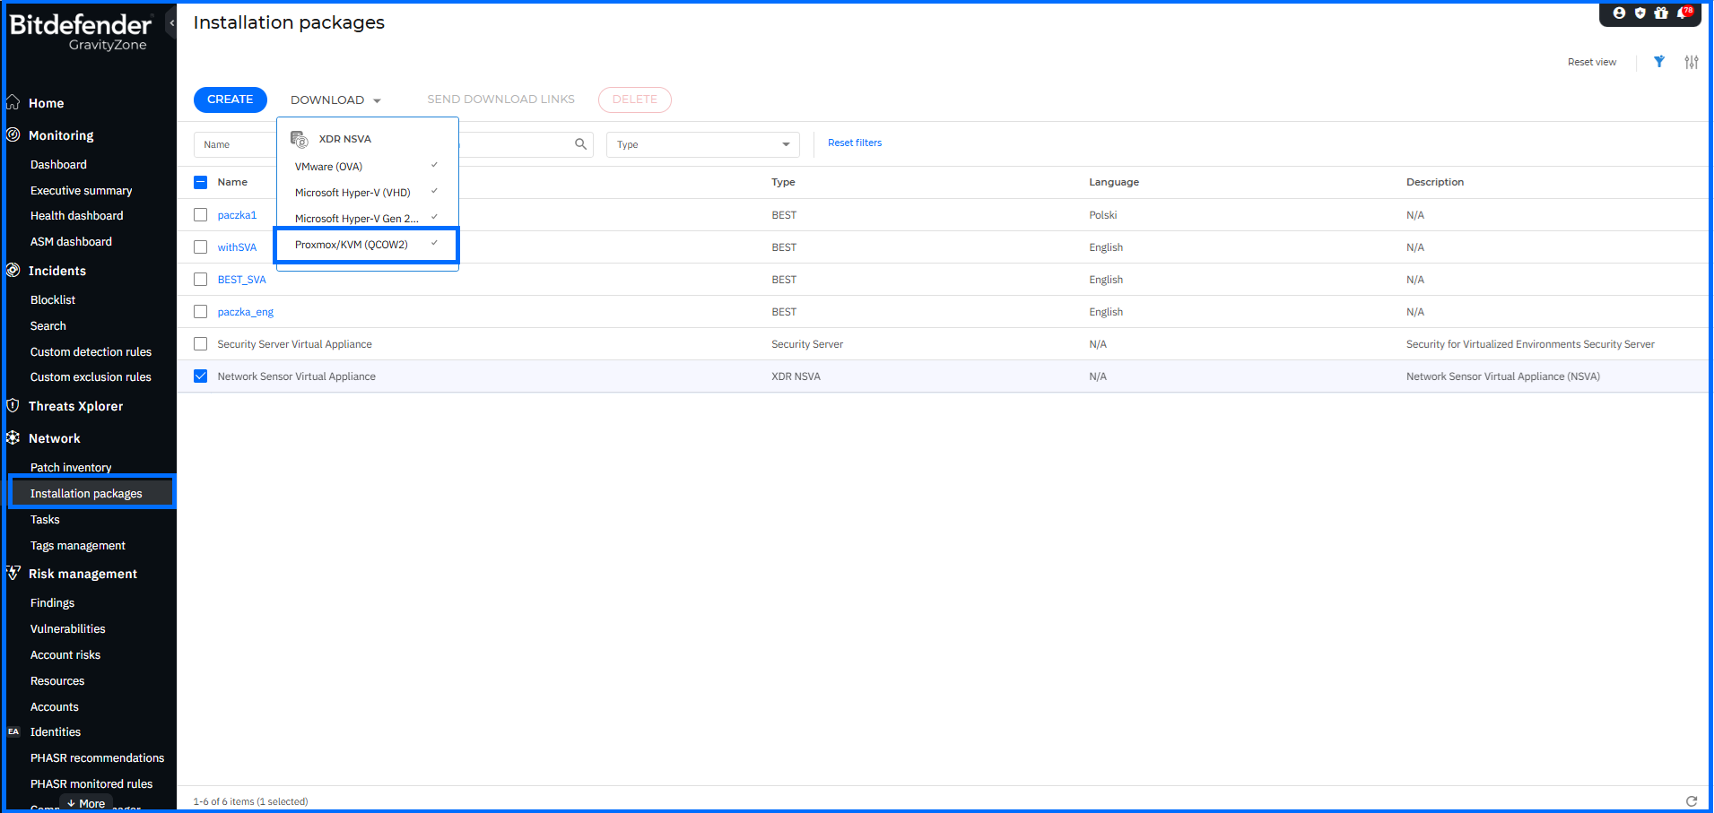Click SEND DOWNLOAD LINKS
Screen dimensions: 1714x813
[500, 99]
